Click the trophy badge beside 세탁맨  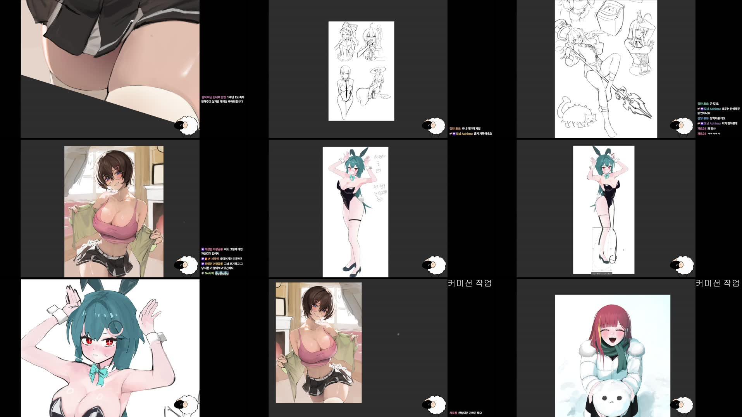point(207,259)
